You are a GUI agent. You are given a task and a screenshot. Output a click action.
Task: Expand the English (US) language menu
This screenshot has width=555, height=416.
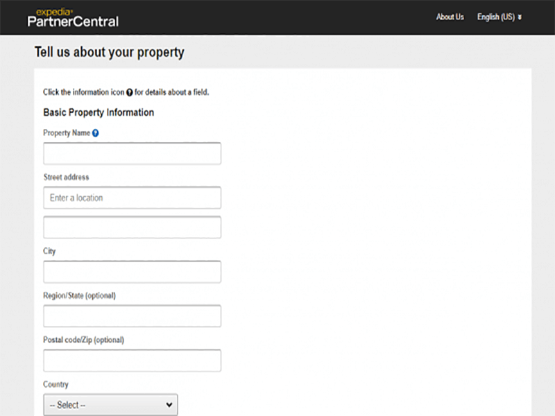pos(499,17)
